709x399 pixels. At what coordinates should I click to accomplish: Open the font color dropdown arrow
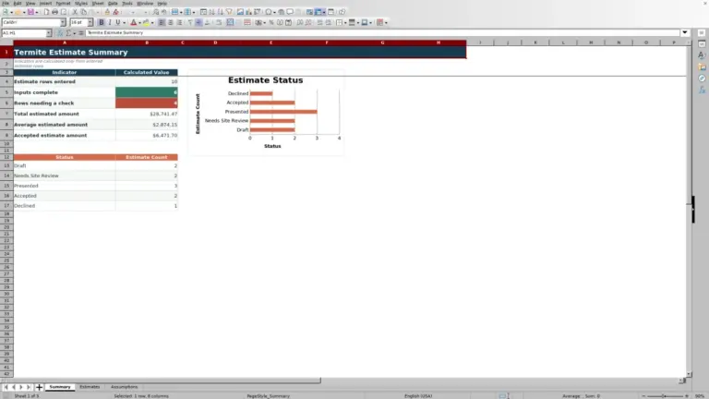(x=139, y=22)
